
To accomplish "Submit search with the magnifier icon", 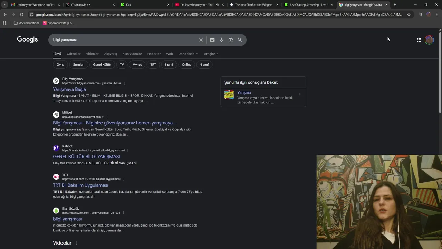I will (240, 40).
